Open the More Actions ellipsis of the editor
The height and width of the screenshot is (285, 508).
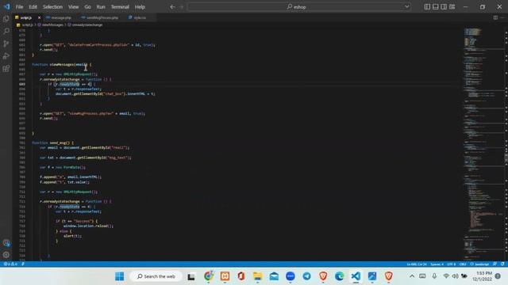click(x=502, y=17)
